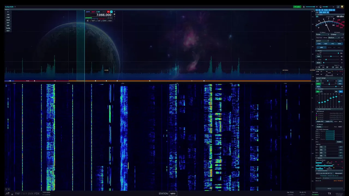Viewport: 349px width, 196px height.
Task: Increase the High Cut with right arrow
Action: tap(341, 67)
